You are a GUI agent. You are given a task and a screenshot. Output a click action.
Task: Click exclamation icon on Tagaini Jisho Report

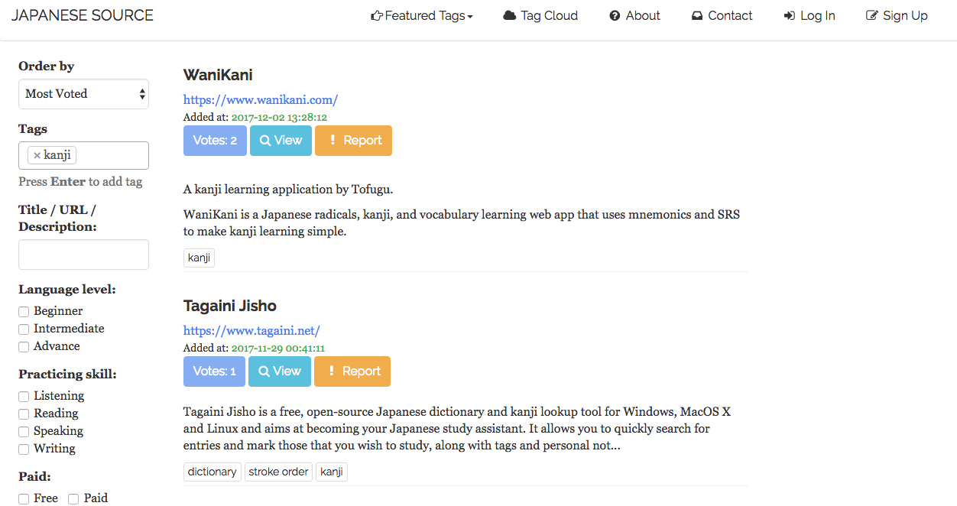point(331,371)
